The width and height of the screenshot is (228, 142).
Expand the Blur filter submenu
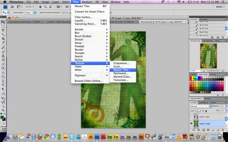tap(90, 33)
